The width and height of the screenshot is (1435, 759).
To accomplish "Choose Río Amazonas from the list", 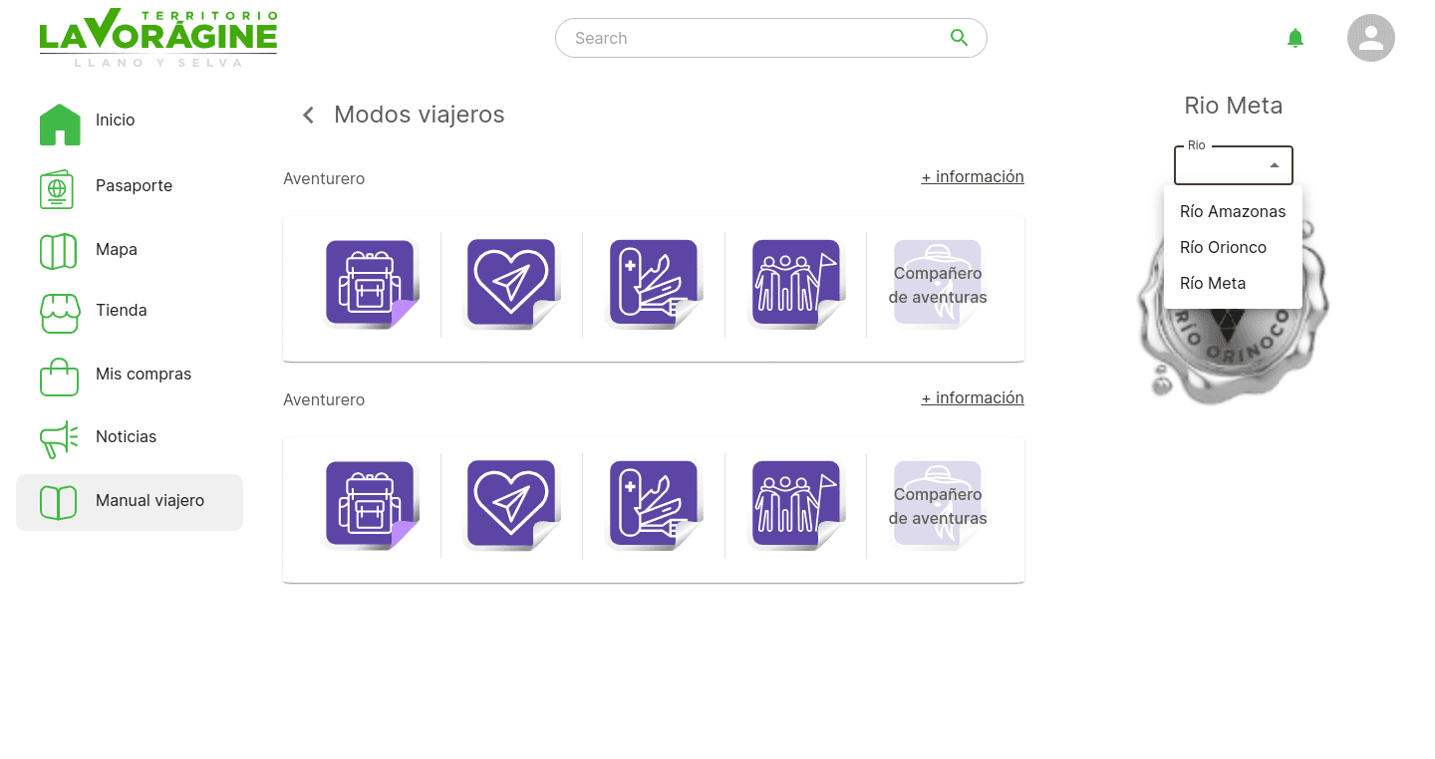I will pos(1233,211).
